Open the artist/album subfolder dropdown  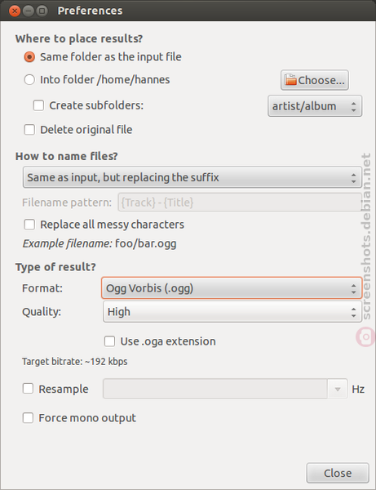(315, 106)
